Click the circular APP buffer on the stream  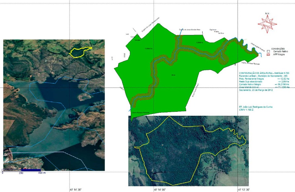pos(224,59)
